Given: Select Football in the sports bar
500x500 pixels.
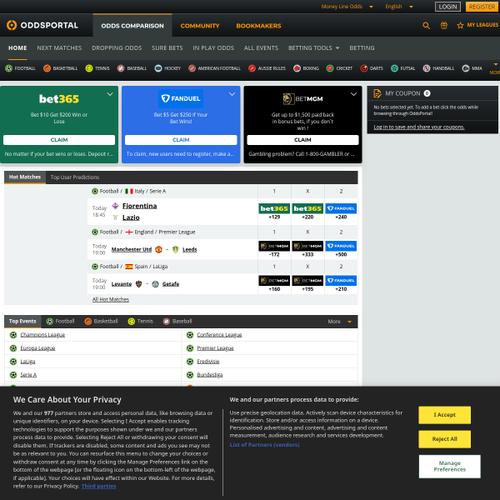Looking at the screenshot, I should [x=20, y=68].
